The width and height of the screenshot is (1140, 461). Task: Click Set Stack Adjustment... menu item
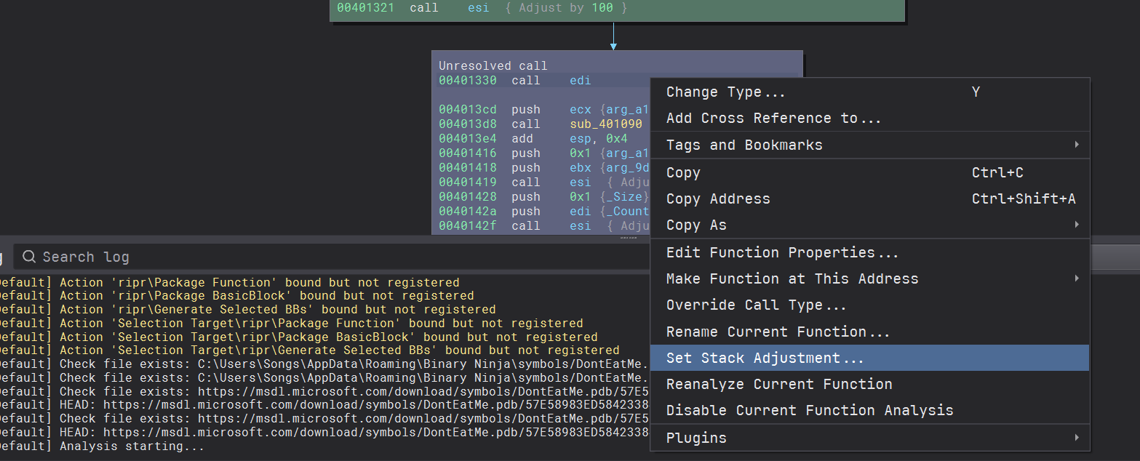point(765,358)
